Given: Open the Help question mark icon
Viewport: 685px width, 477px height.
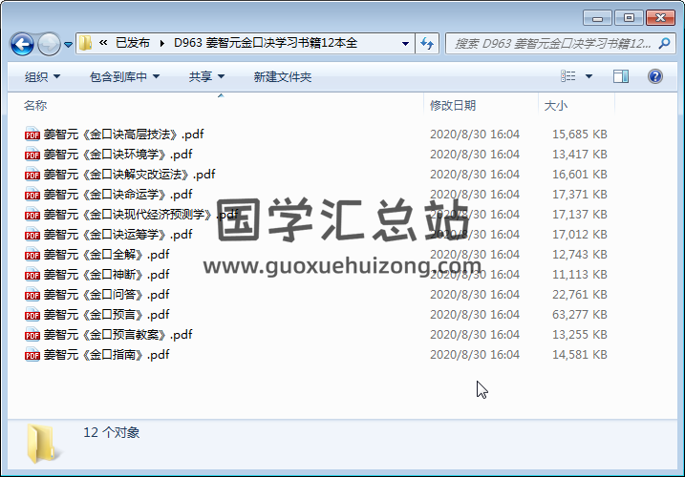Looking at the screenshot, I should [655, 76].
